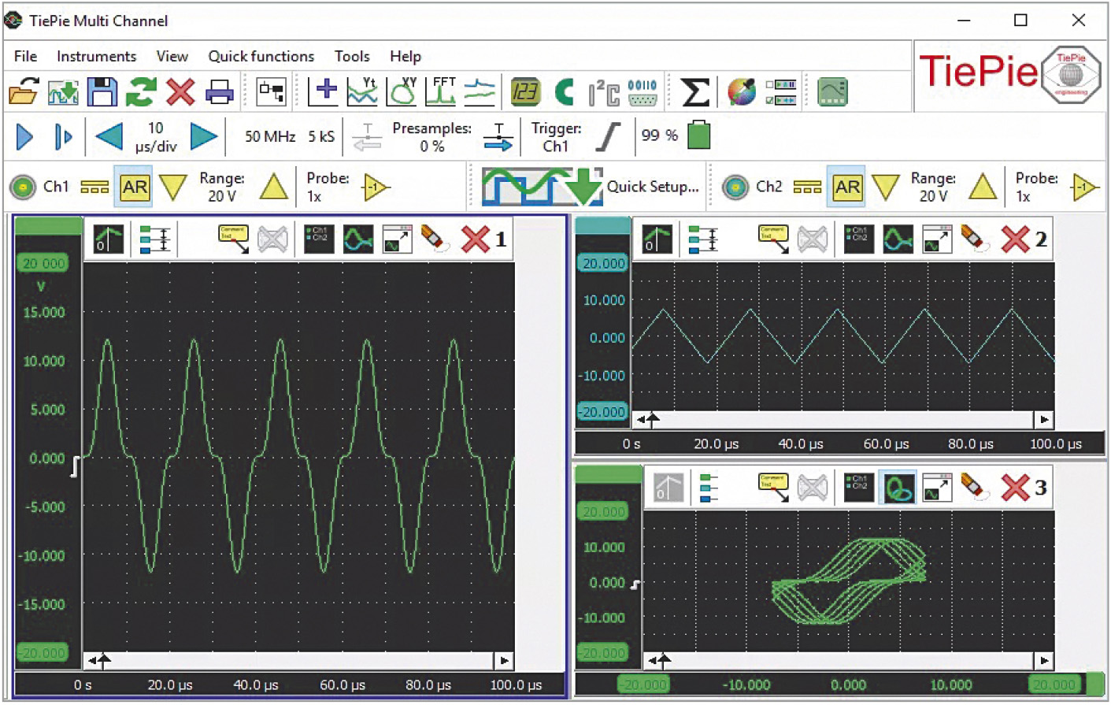This screenshot has height=705, width=1111.
Task: Close graph 1 with red X
Action: pyautogui.click(x=476, y=239)
